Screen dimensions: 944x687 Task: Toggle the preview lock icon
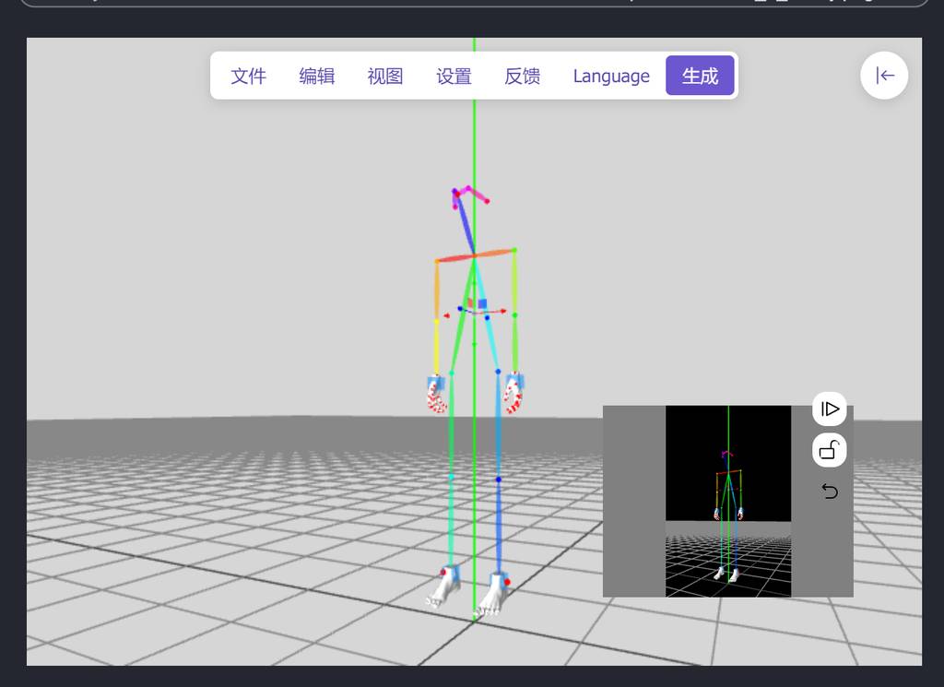[x=829, y=450]
